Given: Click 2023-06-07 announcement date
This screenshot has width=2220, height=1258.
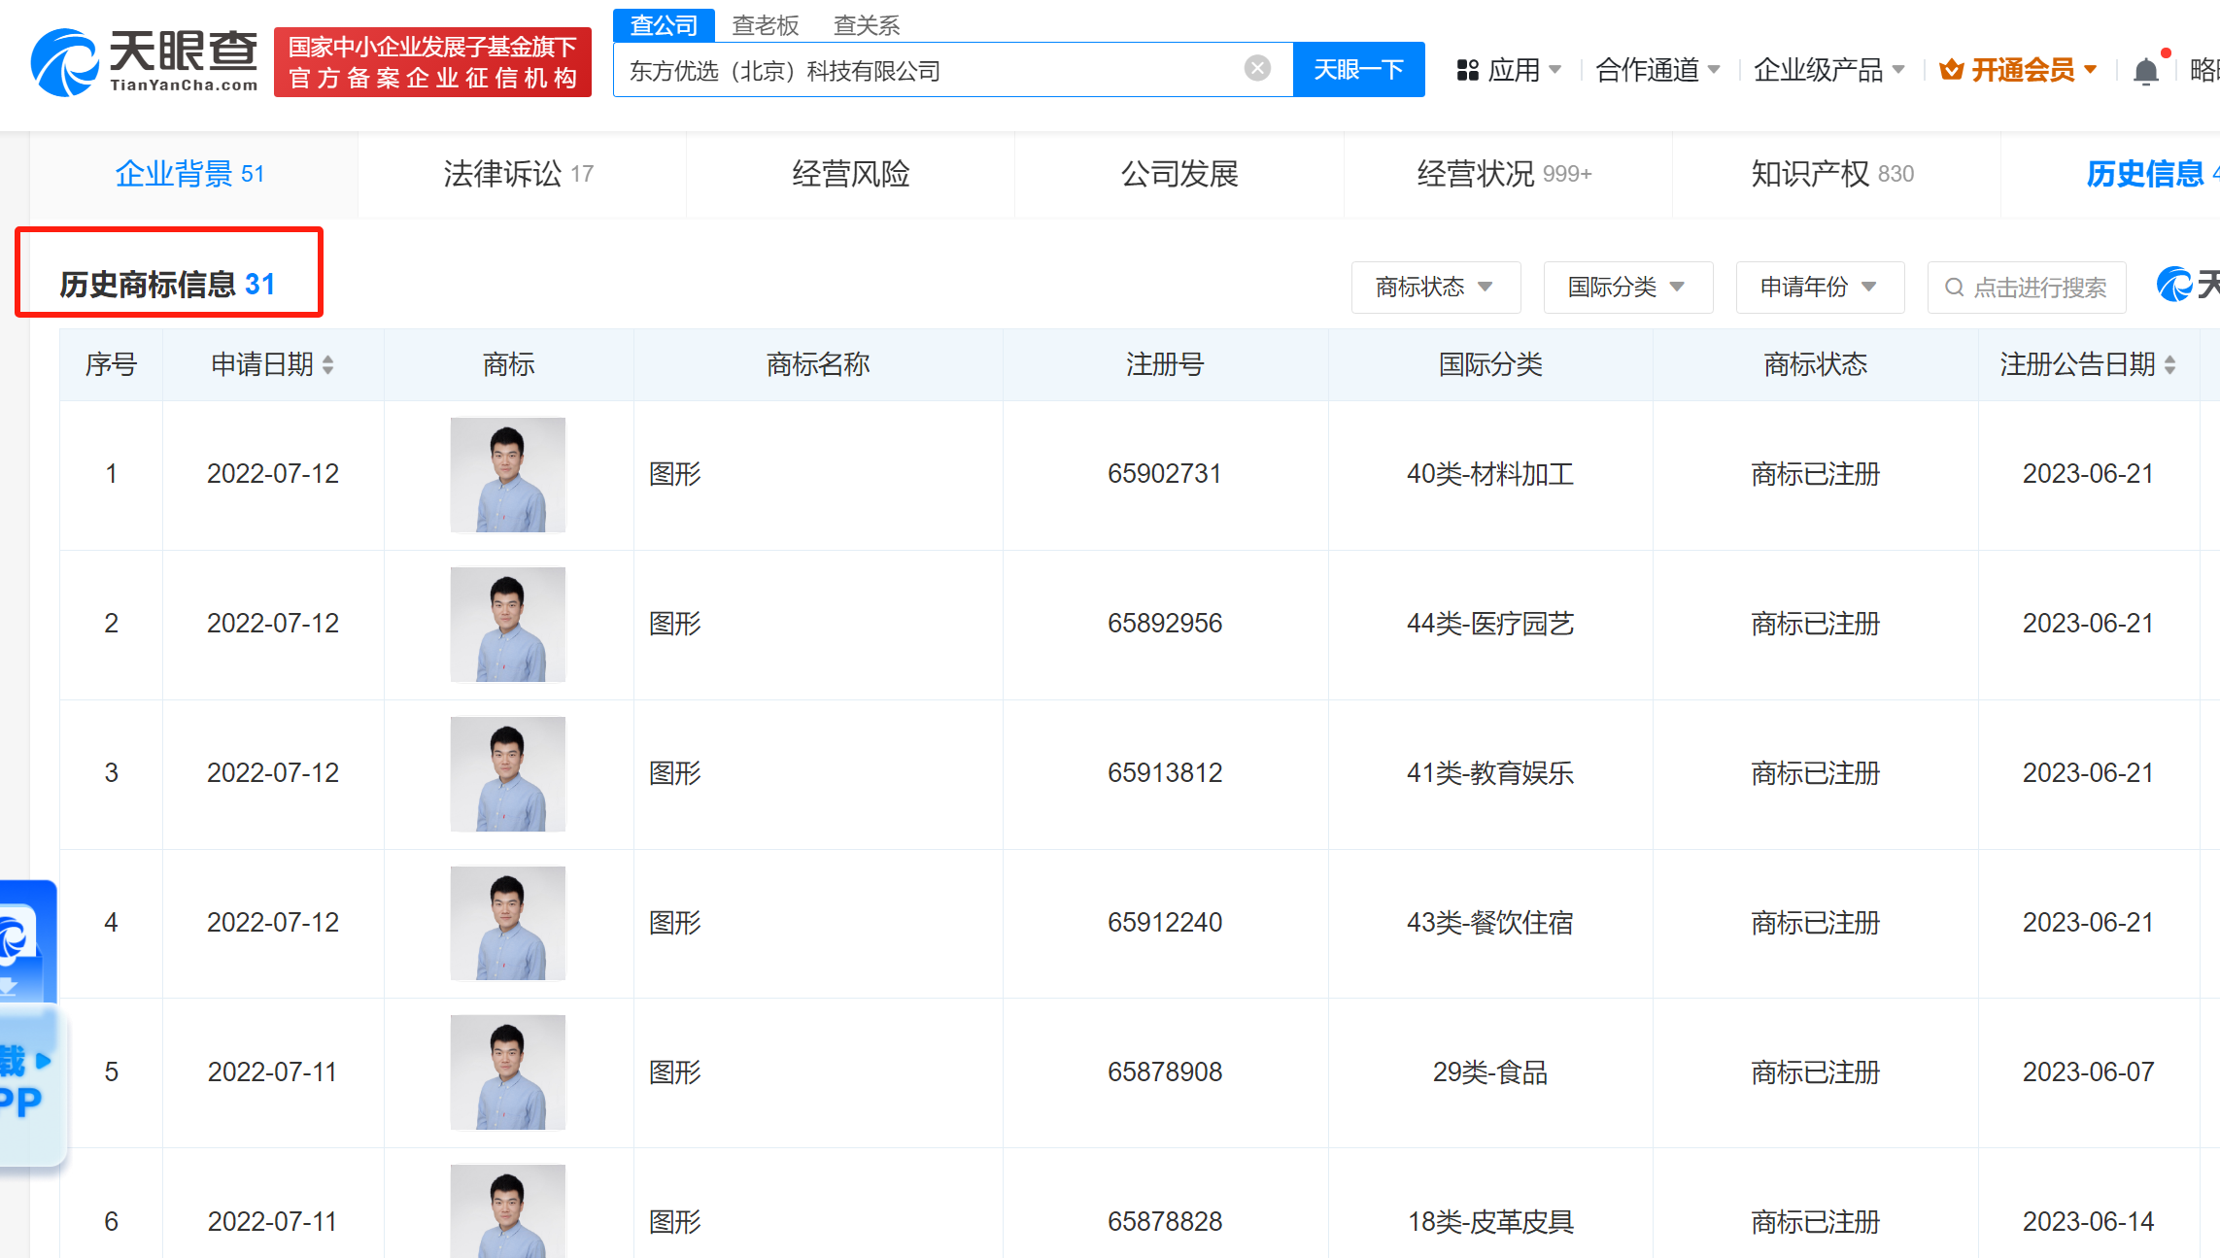Looking at the screenshot, I should (2088, 1072).
